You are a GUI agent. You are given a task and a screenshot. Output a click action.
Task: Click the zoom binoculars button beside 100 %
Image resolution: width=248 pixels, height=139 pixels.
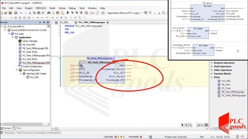(x=207, y=125)
